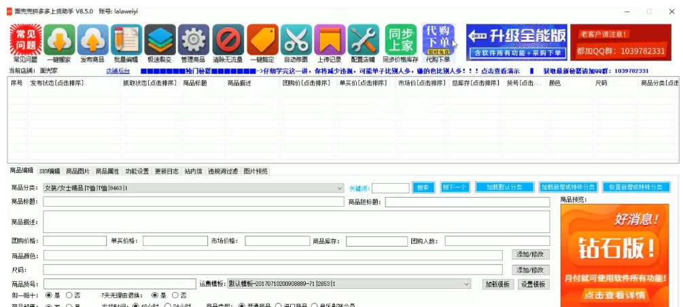This screenshot has width=683, height=307.
Task: Select 否 for 7天无理由退换
Action: (x=175, y=295)
